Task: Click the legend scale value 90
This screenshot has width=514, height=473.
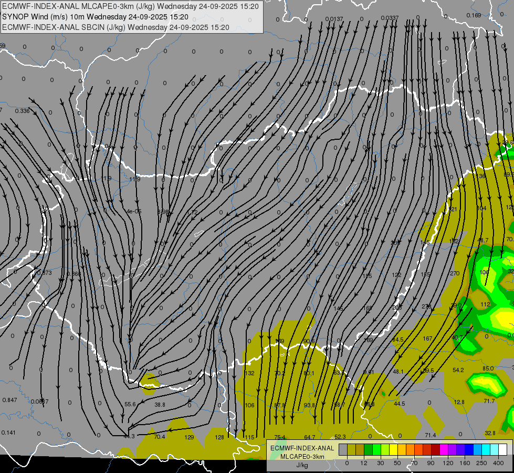Action: click(x=431, y=463)
